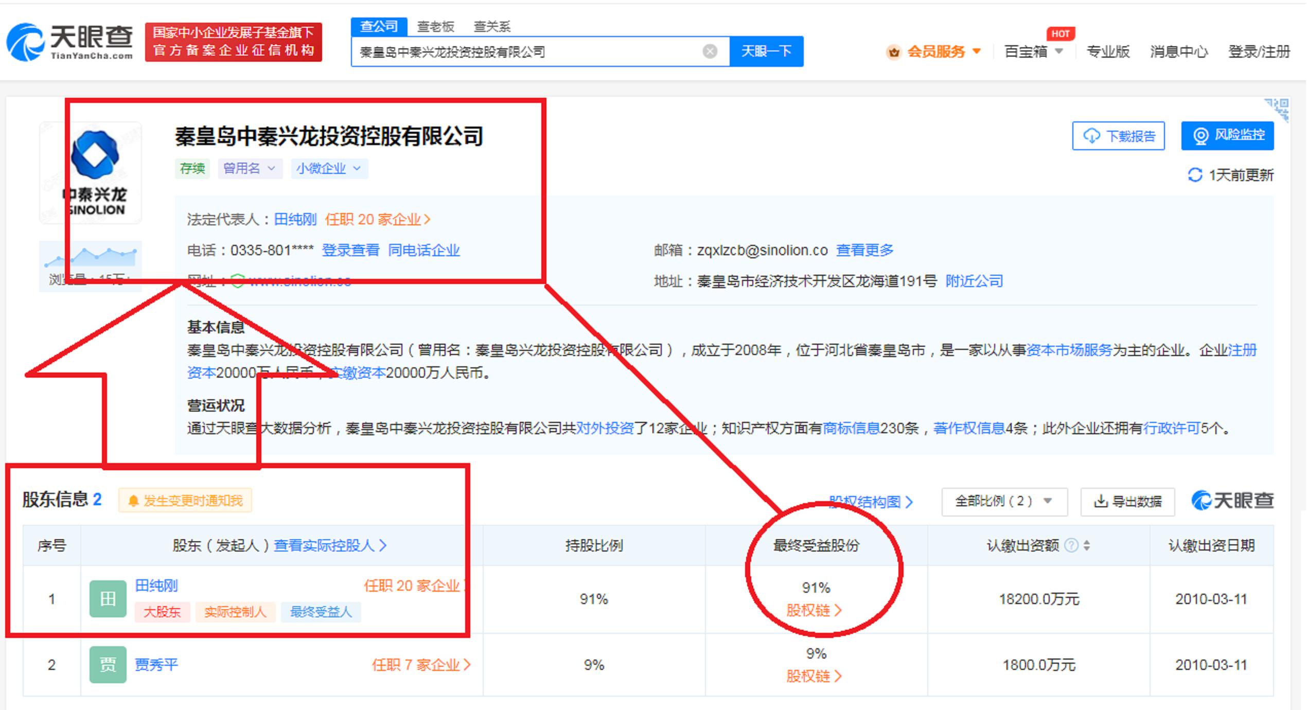Open the 股权结构图 link

pyautogui.click(x=867, y=503)
